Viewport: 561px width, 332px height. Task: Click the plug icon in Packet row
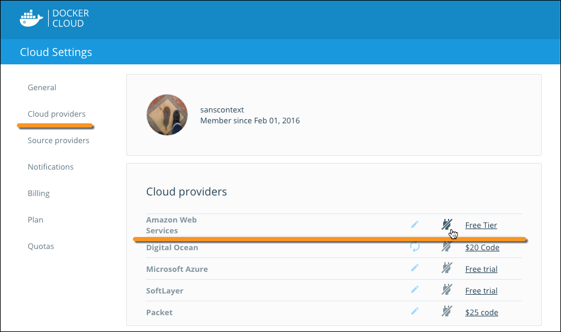point(446,312)
